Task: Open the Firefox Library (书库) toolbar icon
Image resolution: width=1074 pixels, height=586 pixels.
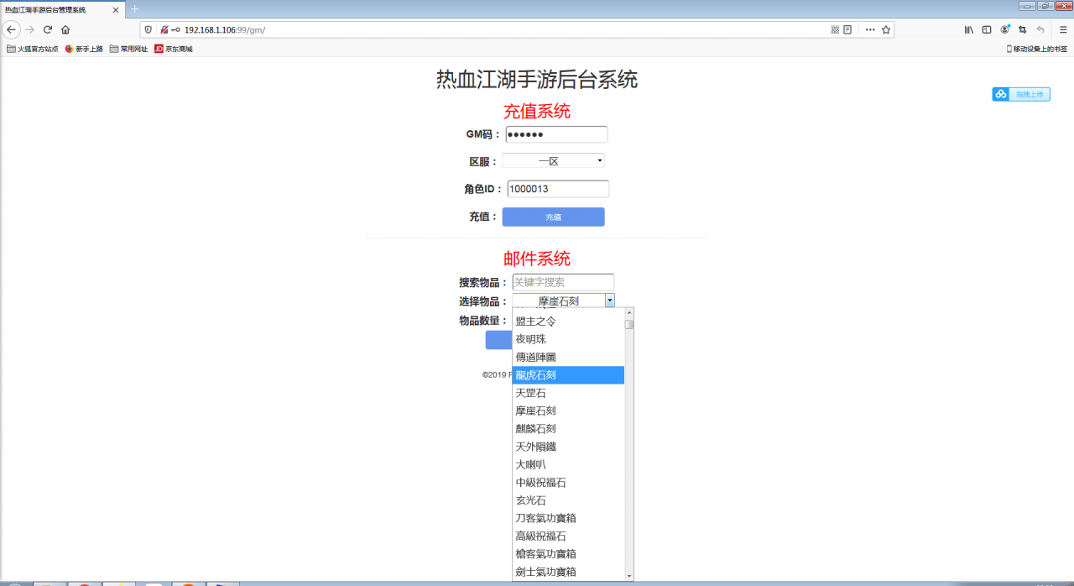Action: tap(969, 29)
